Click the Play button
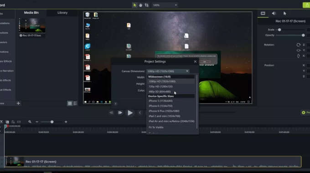The height and width of the screenshot is (173, 310). (130, 113)
